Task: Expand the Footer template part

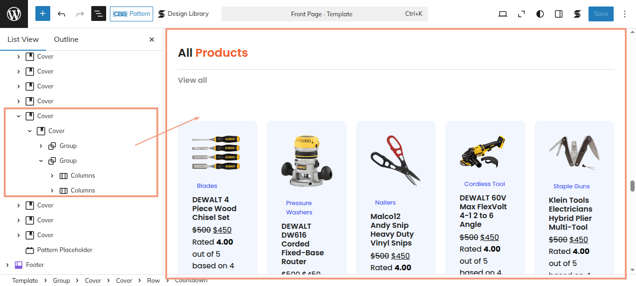Action: tap(7, 265)
